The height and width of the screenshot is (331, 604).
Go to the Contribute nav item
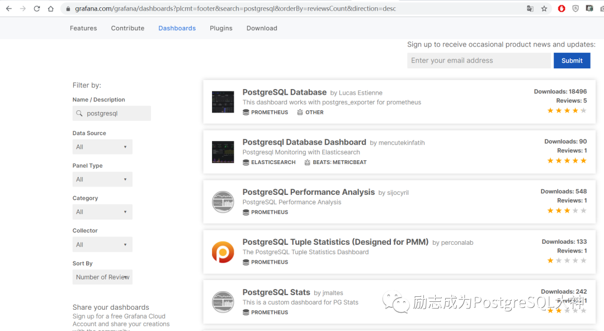pos(128,28)
